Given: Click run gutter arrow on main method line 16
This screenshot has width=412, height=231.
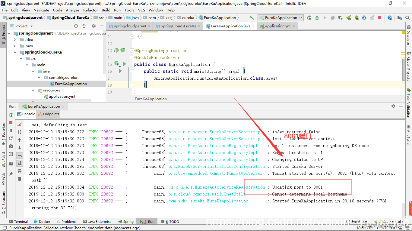Looking at the screenshot, I should [120, 71].
